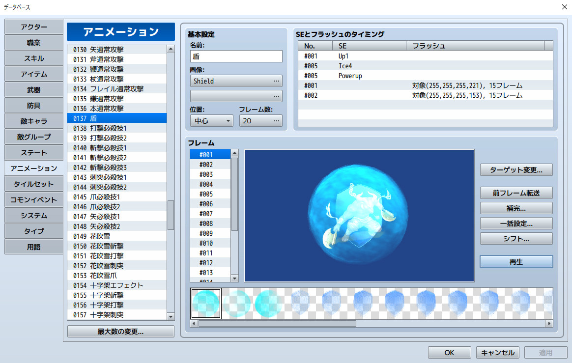Open the ターゲット変更 dialog

coord(516,169)
